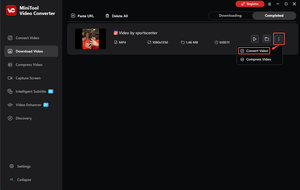Click the MP4 format label

pyautogui.click(x=123, y=42)
